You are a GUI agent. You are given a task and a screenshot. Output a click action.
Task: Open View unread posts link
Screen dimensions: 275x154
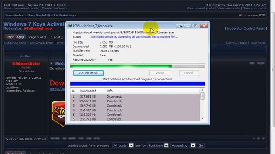click(200, 8)
